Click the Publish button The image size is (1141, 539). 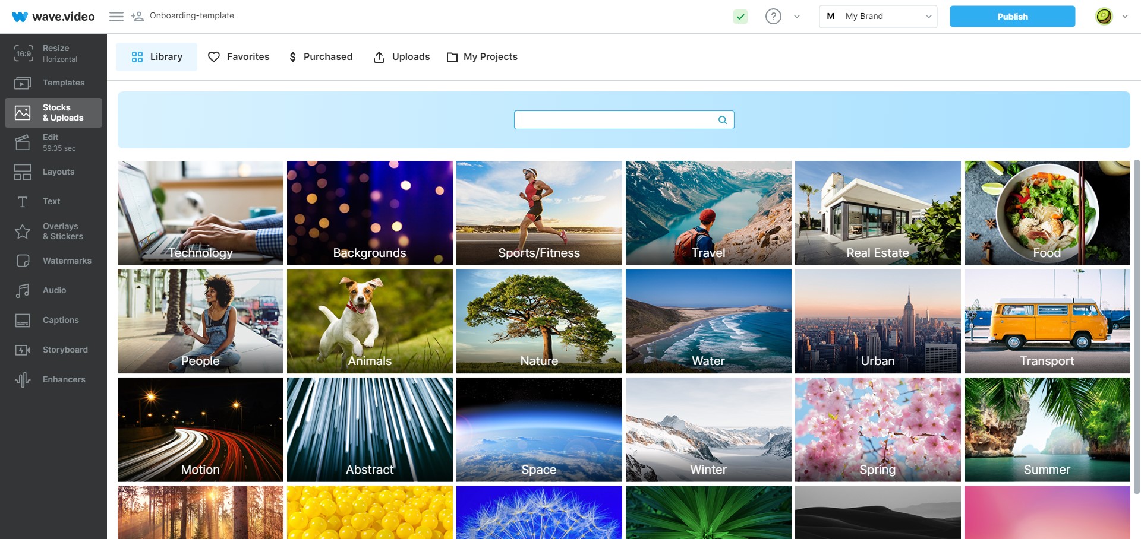[1012, 17]
